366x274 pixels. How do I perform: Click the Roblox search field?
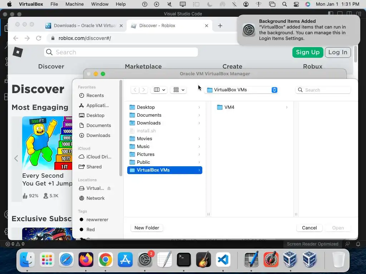click(121, 52)
